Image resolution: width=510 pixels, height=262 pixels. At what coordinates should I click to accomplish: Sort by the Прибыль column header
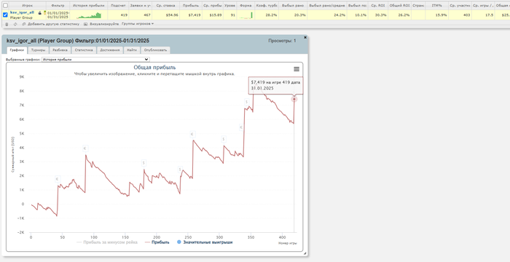191,6
